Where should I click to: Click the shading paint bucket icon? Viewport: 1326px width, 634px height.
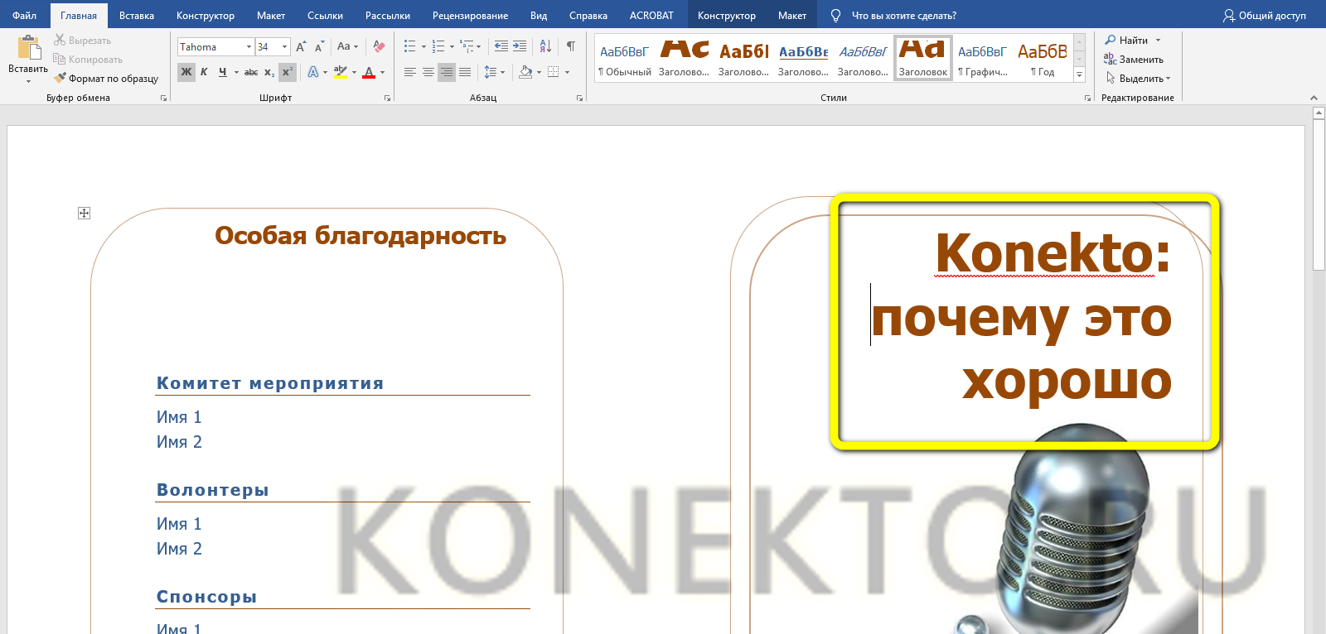click(525, 72)
